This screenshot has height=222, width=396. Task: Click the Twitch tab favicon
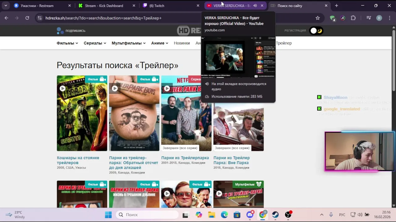coord(145,6)
